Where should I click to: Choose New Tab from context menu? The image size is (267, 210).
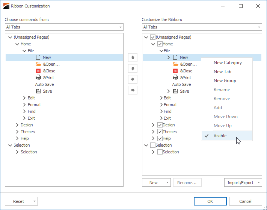[x=222, y=72]
